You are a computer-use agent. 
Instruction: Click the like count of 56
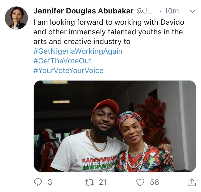coord(154,182)
